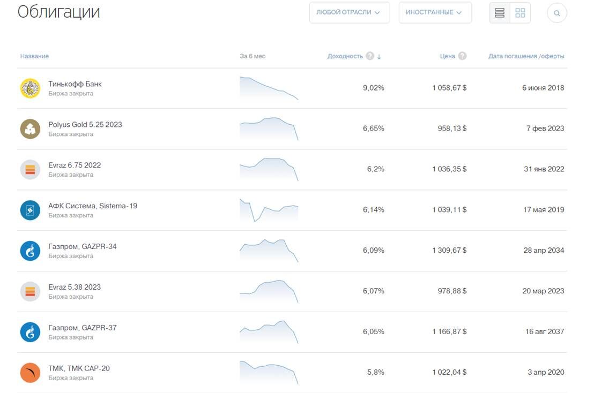
Task: Open the Иностранные bonds filter dropdown
Action: (x=435, y=12)
